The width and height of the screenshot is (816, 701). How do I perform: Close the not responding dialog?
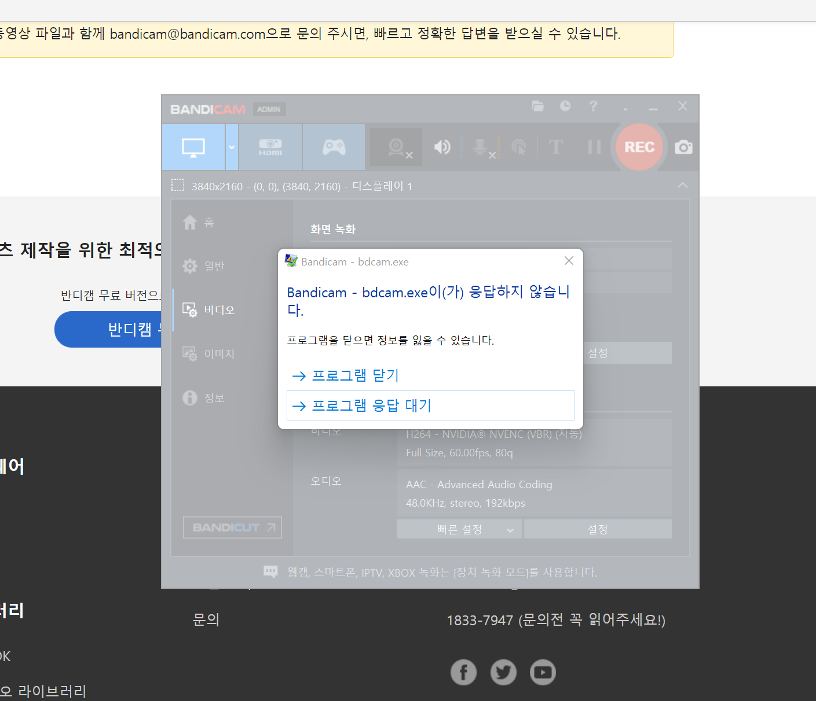pyautogui.click(x=569, y=261)
